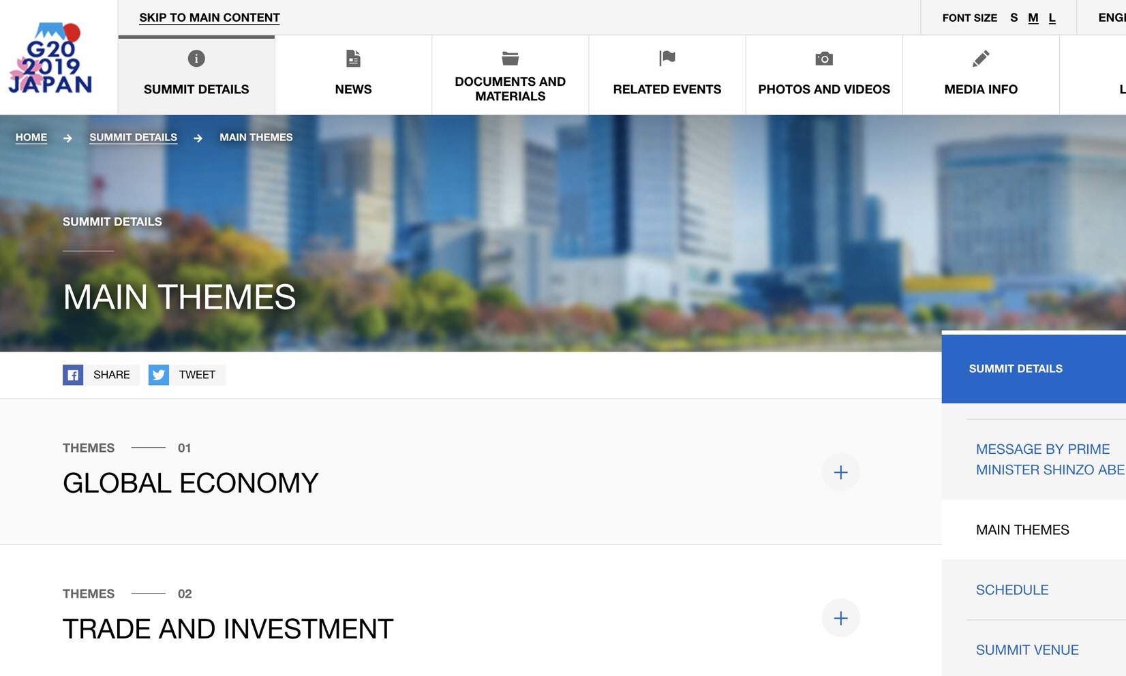This screenshot has height=676, width=1126.
Task: Open Summit Venue in the sidebar
Action: point(1027,649)
